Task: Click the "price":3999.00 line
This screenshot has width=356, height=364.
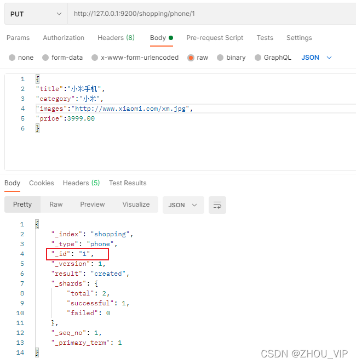Action: click(x=65, y=118)
